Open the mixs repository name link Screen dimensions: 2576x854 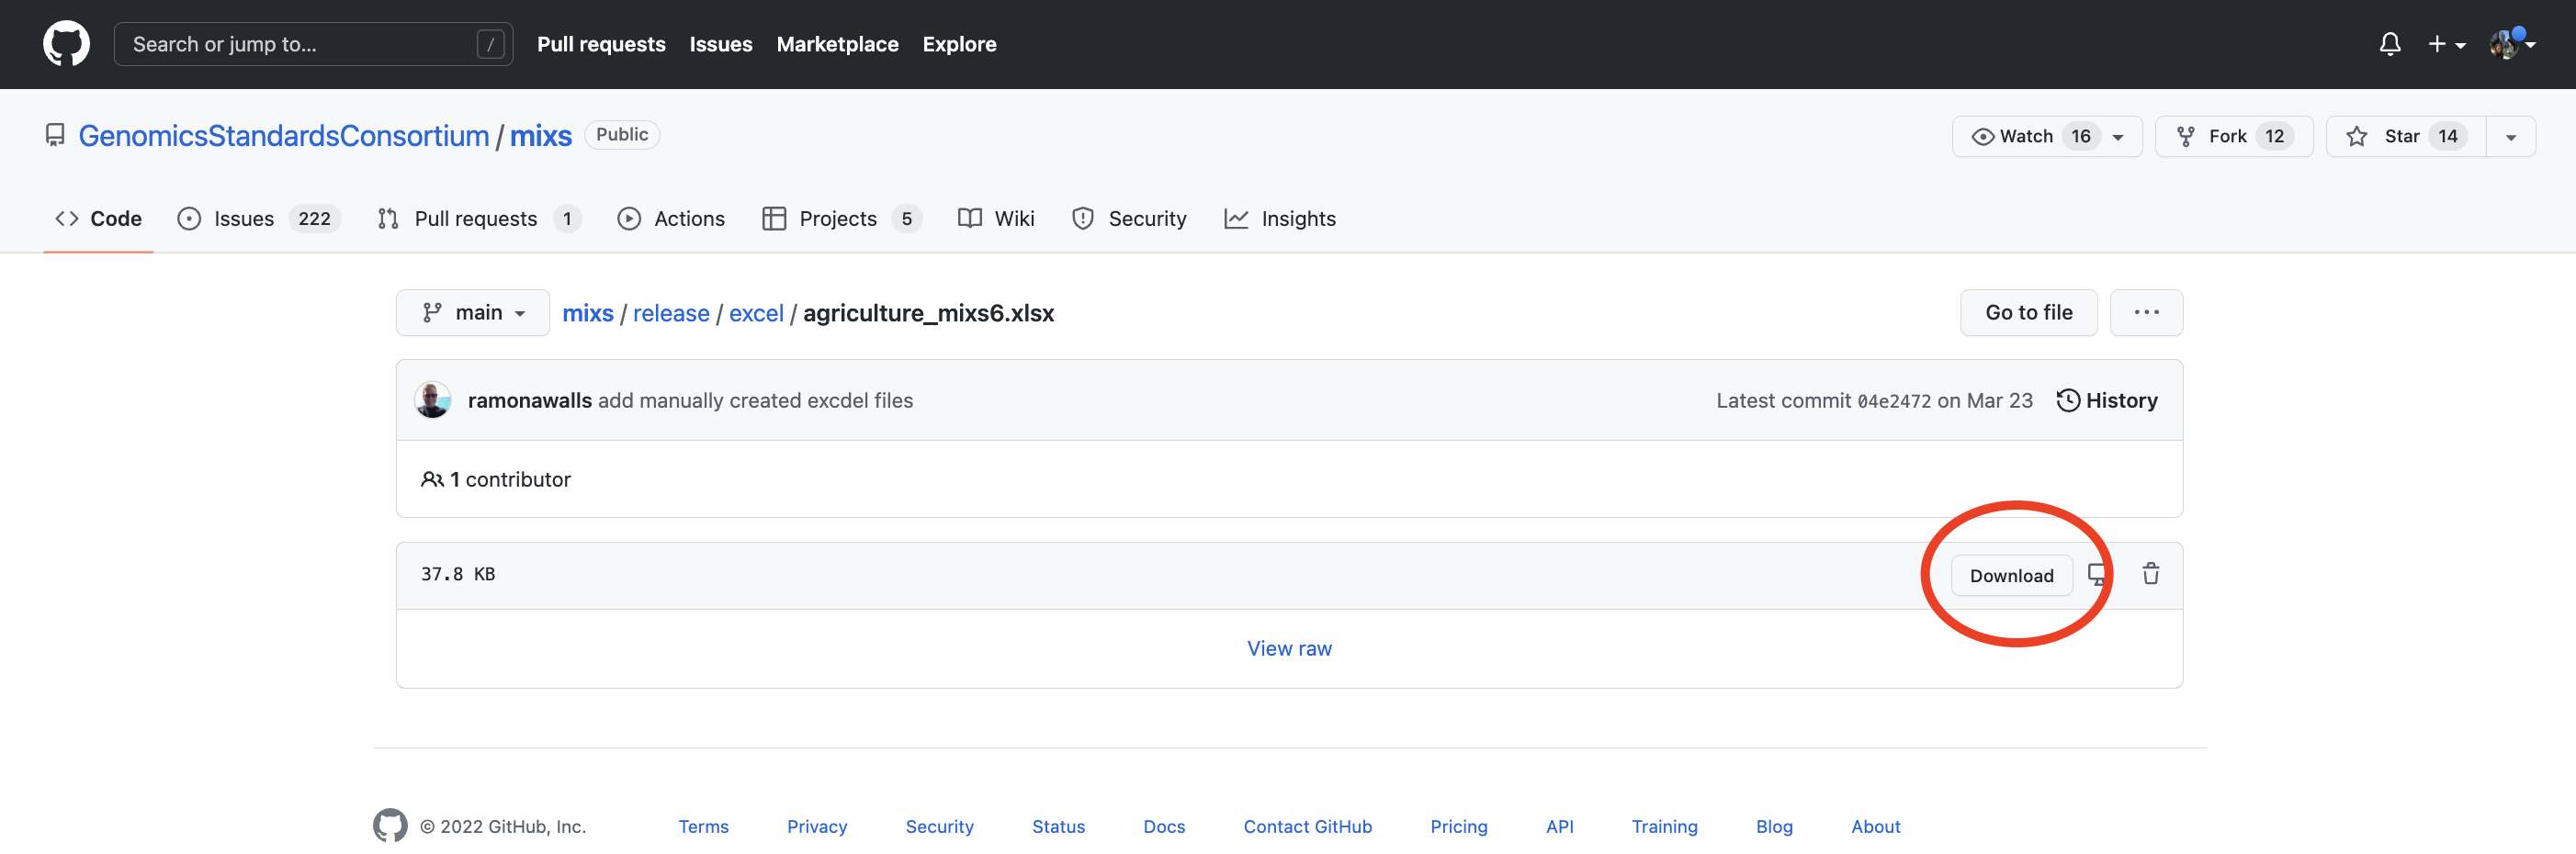click(x=541, y=135)
